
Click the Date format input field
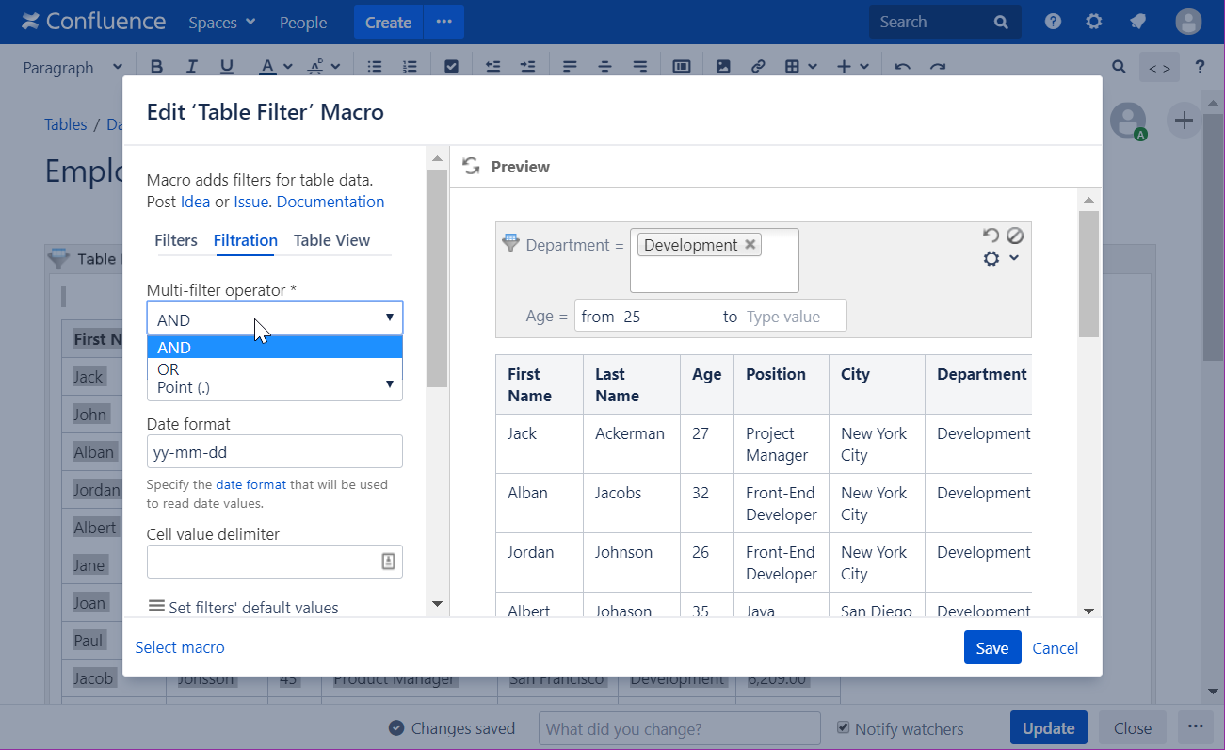click(x=274, y=452)
